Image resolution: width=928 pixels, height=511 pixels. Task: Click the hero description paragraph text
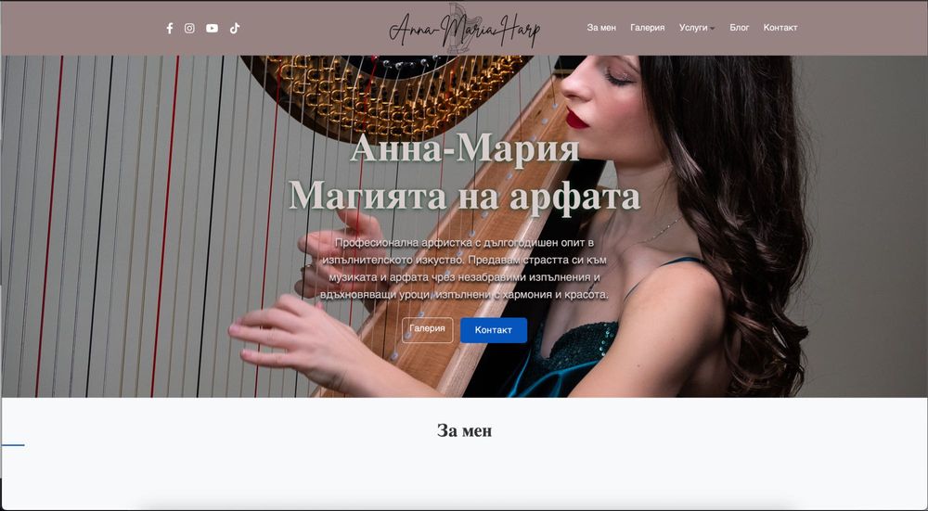pyautogui.click(x=465, y=269)
